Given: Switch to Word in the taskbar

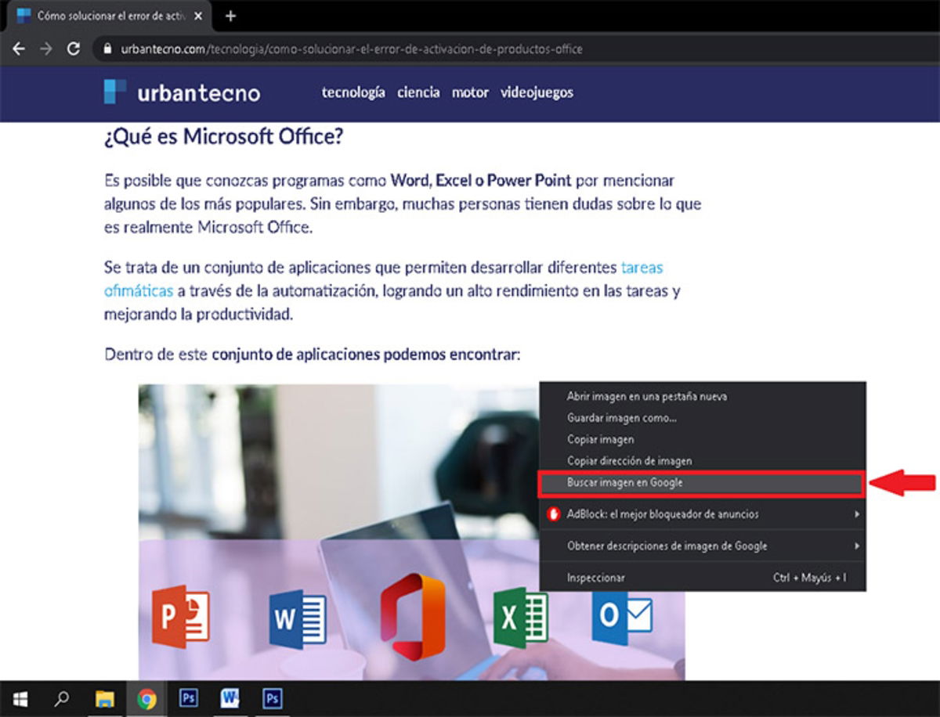Looking at the screenshot, I should pos(230,698).
